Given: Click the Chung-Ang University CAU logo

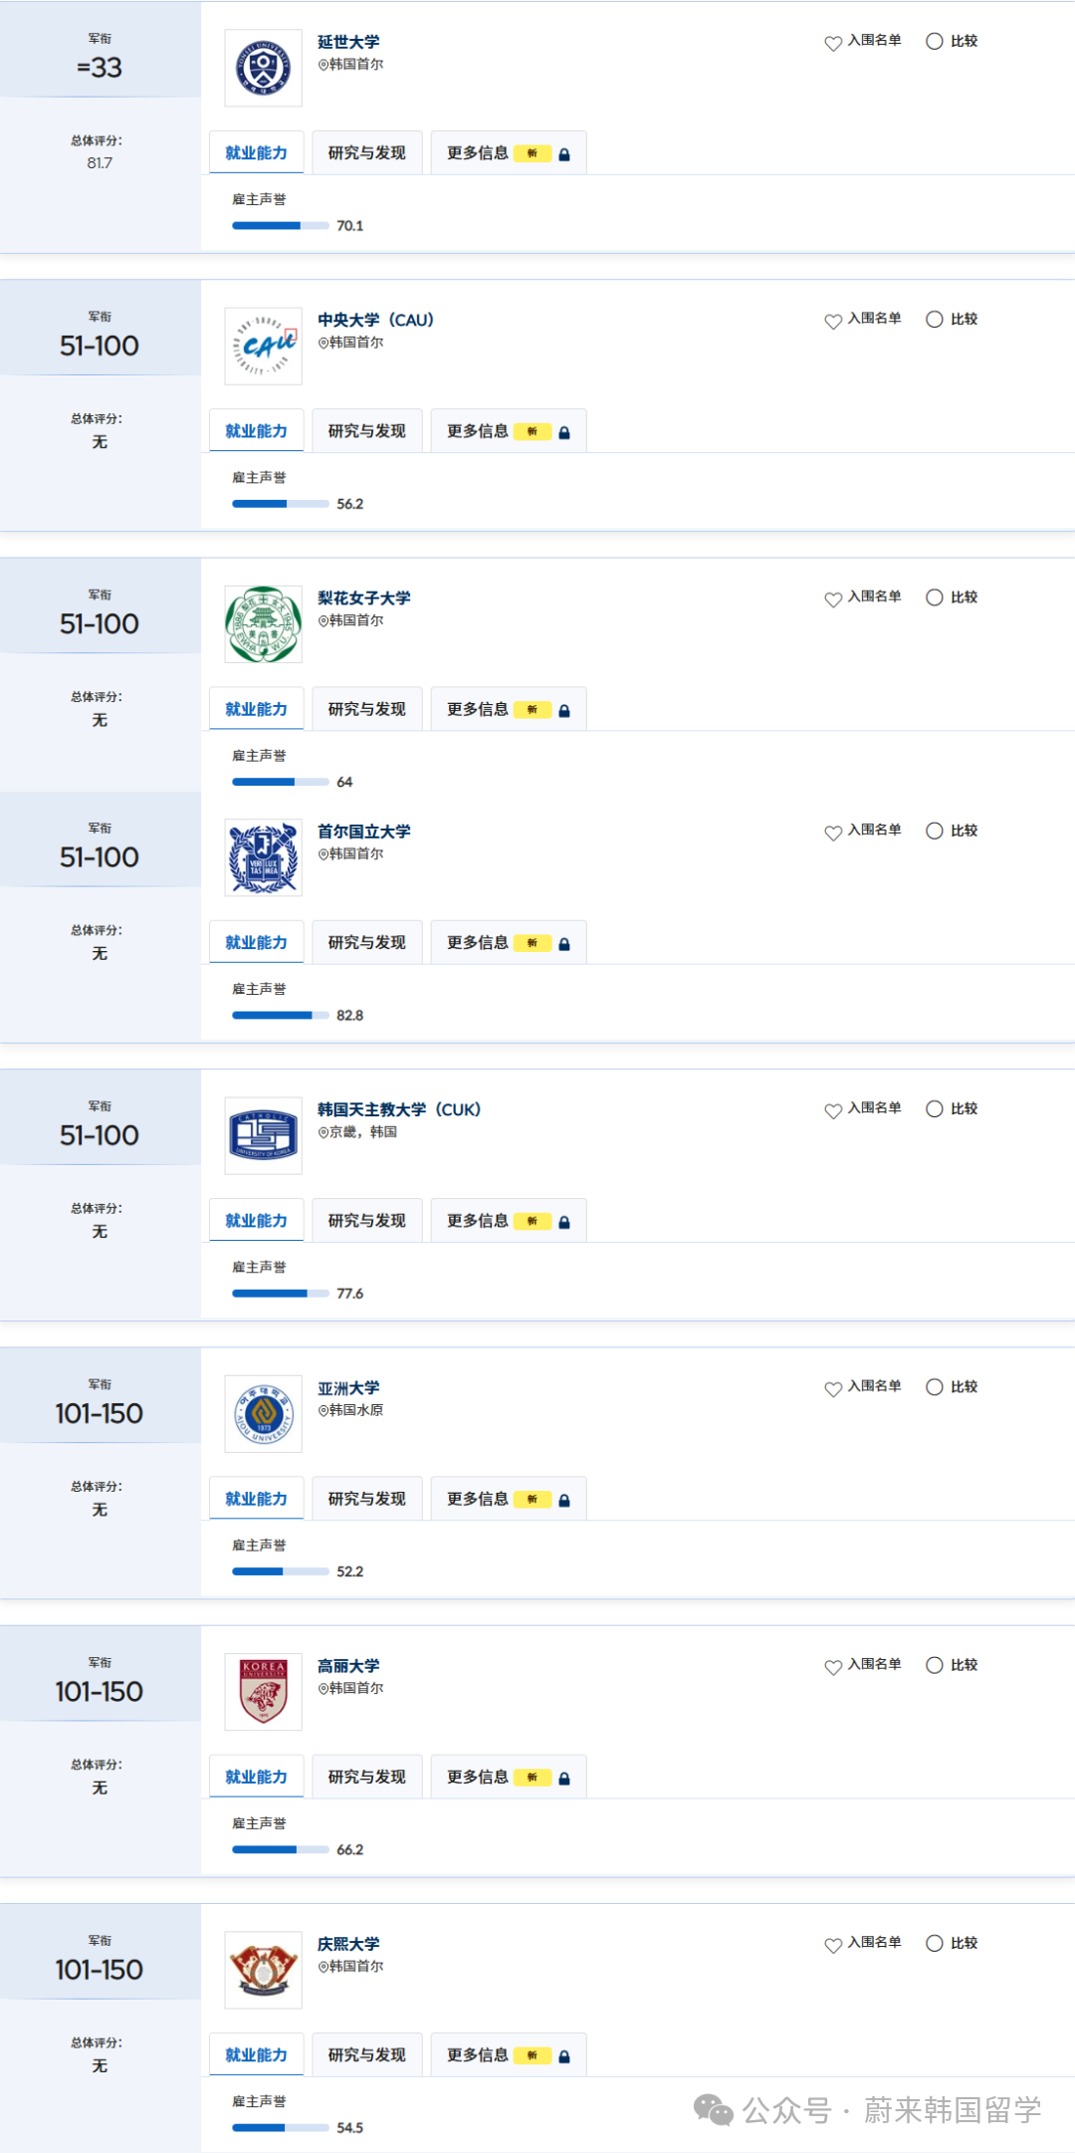Looking at the screenshot, I should click(x=263, y=346).
